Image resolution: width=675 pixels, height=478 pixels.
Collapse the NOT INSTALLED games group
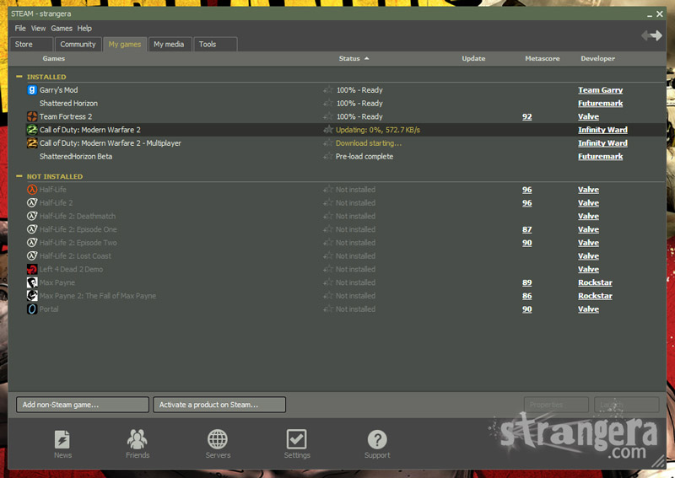click(x=19, y=176)
